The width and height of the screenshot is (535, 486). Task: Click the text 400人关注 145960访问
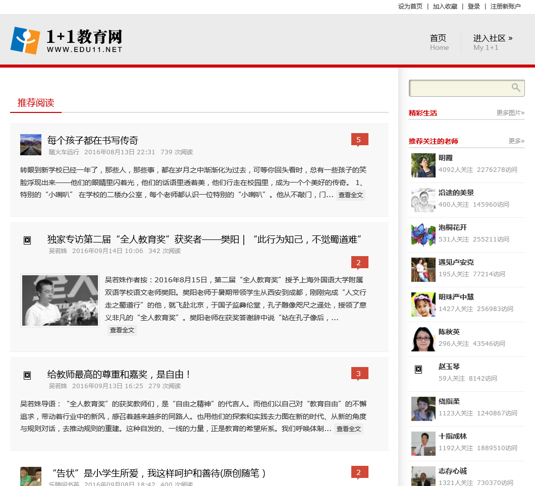tap(474, 205)
